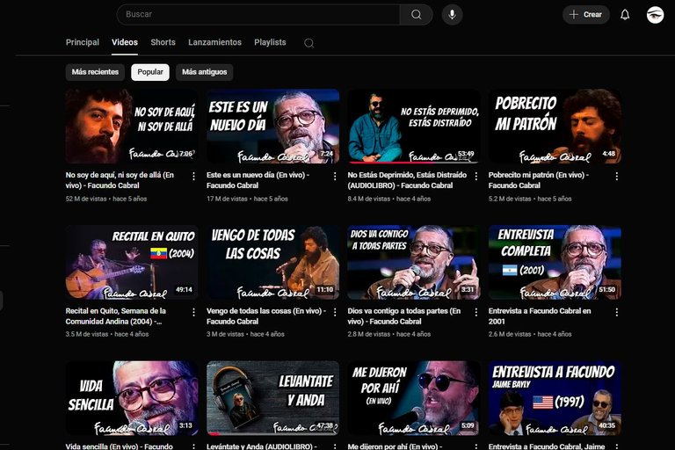Open No estás deprimido thumbnail
The height and width of the screenshot is (450, 675).
[x=414, y=127]
